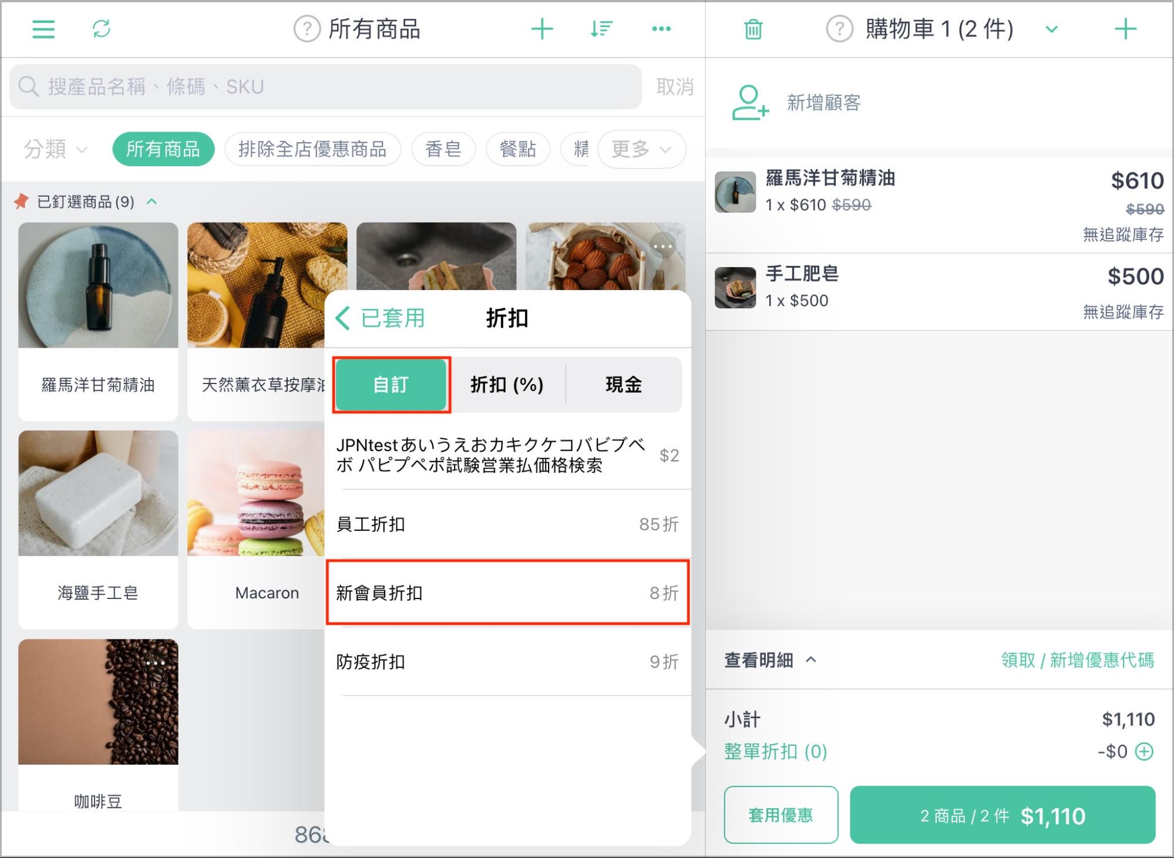Screen dimensions: 1174x858
Task: Select 香皂 category chip
Action: [443, 149]
